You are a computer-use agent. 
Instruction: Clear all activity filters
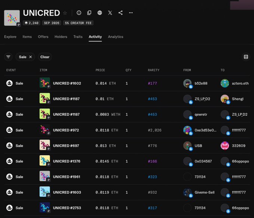(45, 57)
